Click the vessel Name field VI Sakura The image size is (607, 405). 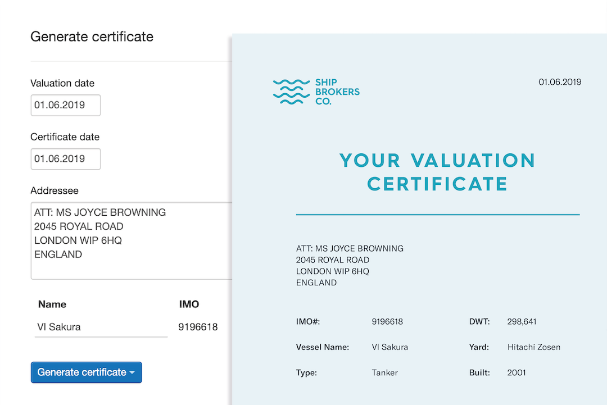click(x=101, y=327)
